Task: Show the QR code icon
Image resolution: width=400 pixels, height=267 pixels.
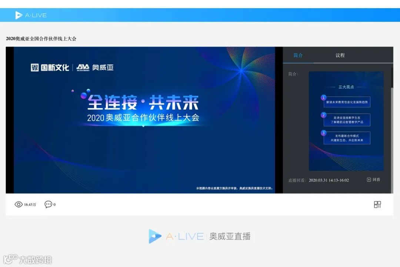Action: [377, 204]
